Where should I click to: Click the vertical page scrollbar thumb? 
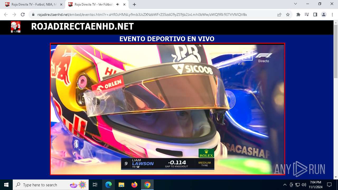point(336,51)
